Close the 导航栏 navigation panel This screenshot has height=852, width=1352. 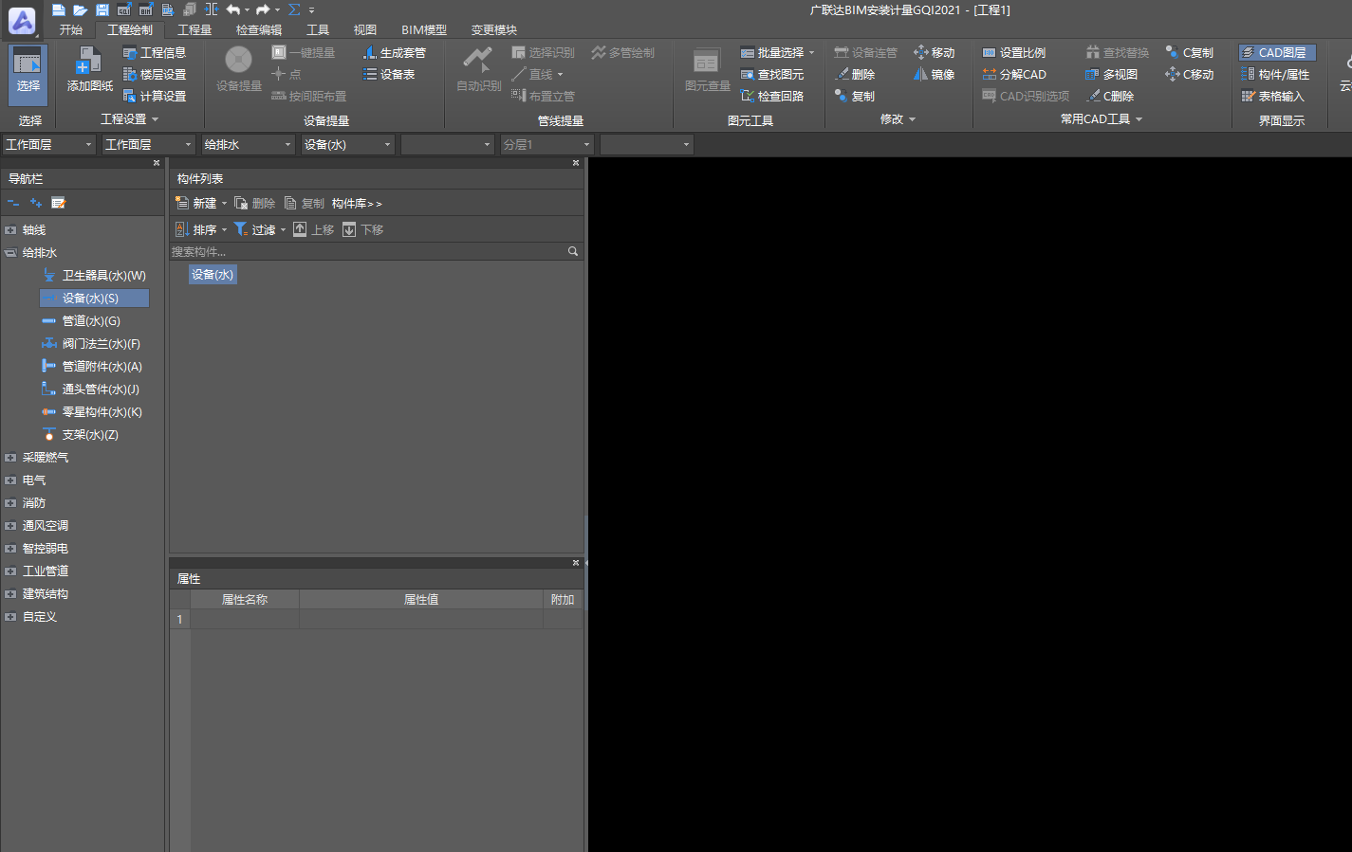[157, 163]
